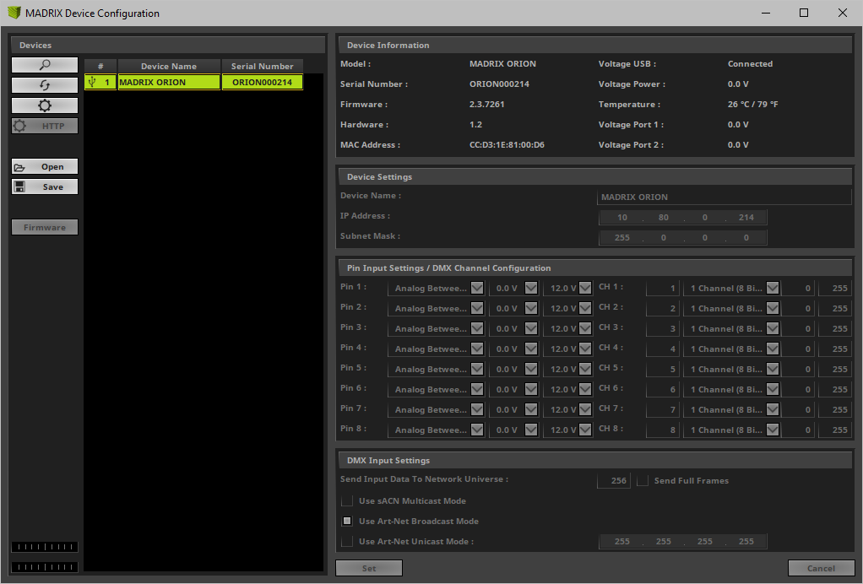Click serial number ORION000214 in device list
The height and width of the screenshot is (584, 863).
click(262, 82)
